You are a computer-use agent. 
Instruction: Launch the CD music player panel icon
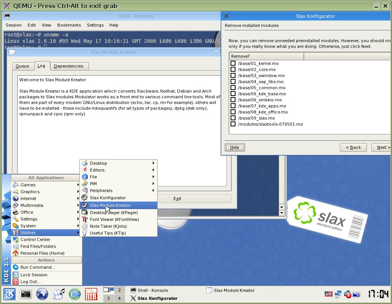[x=58, y=294]
